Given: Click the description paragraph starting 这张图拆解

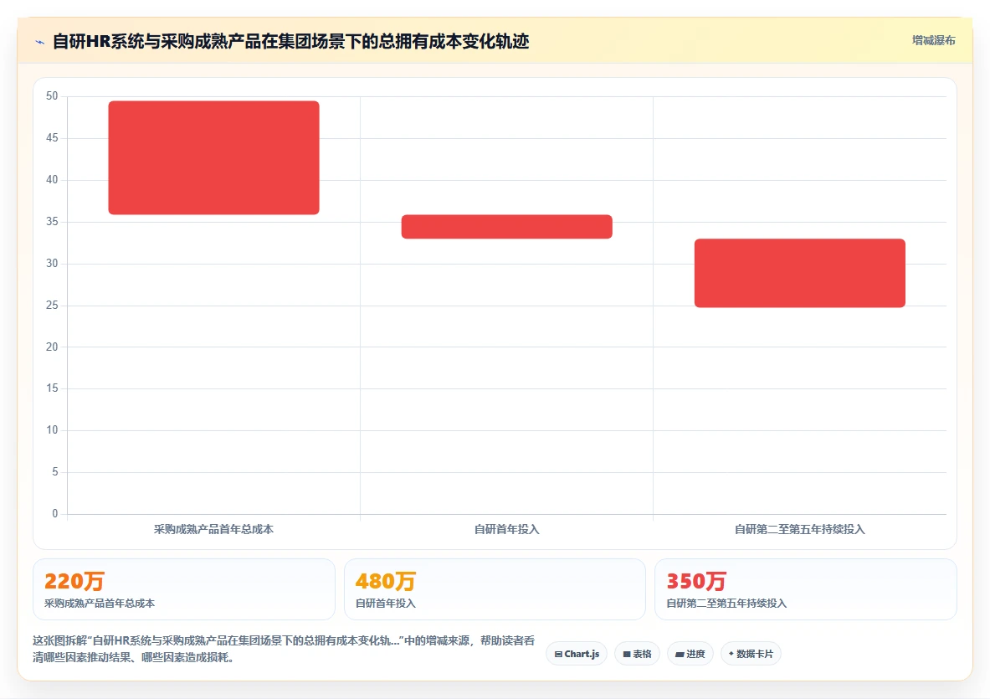Looking at the screenshot, I should (284, 649).
